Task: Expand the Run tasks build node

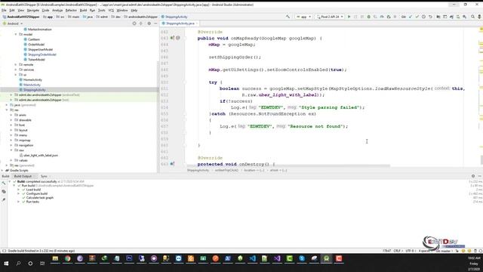Action: point(18,202)
